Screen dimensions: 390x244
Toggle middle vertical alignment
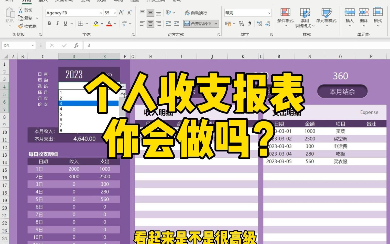point(150,13)
